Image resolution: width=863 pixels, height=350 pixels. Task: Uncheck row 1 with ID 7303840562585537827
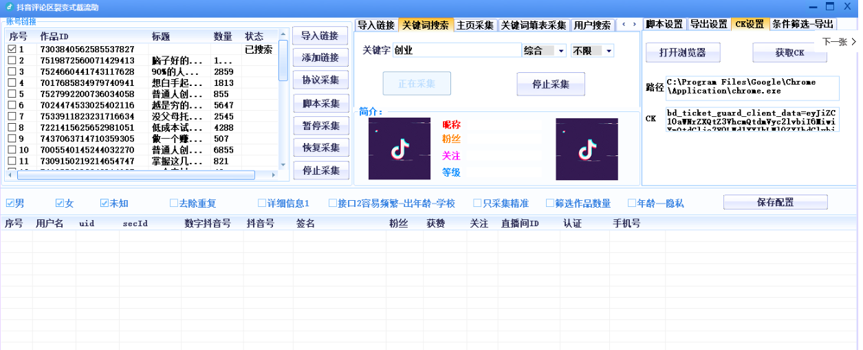coord(12,50)
